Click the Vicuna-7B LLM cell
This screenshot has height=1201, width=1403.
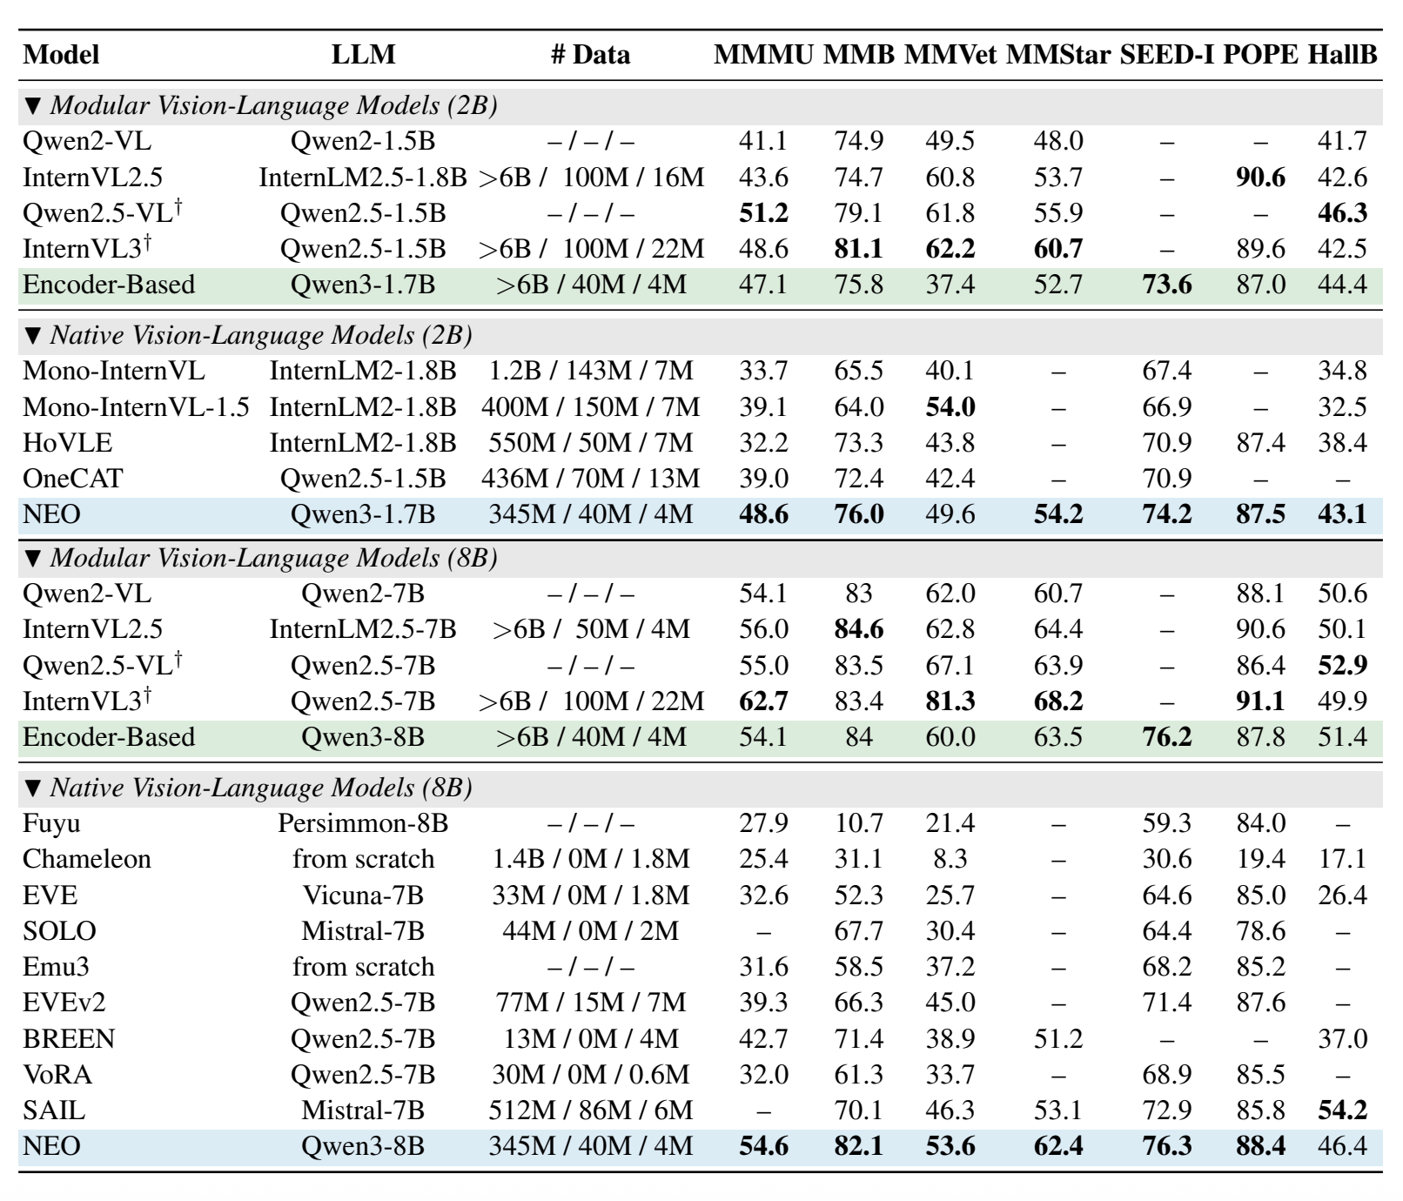[x=363, y=896]
